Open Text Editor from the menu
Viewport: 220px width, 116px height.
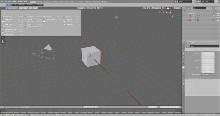[x=53, y=17]
